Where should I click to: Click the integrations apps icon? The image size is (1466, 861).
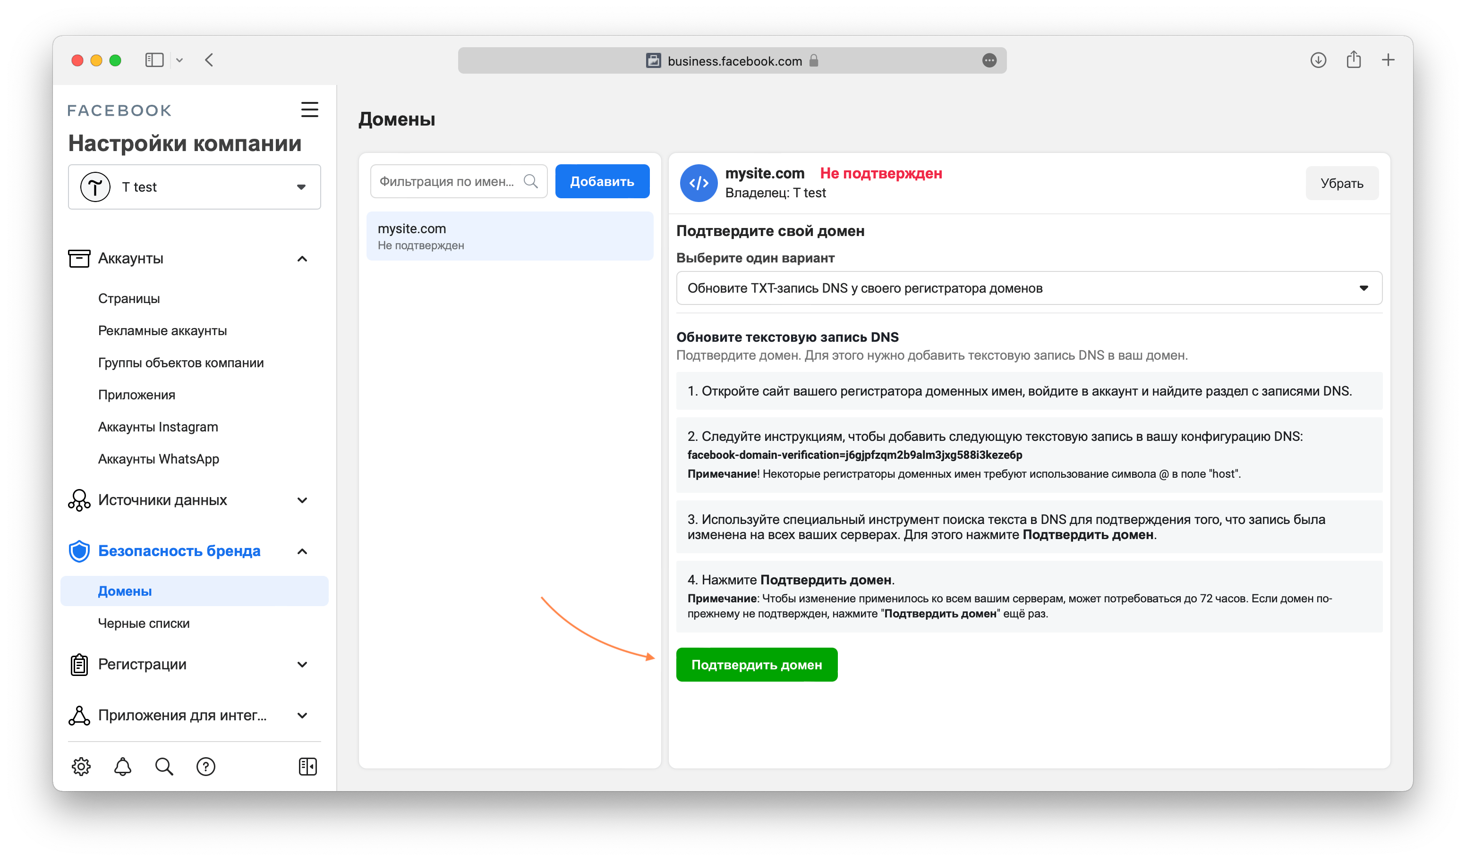79,715
